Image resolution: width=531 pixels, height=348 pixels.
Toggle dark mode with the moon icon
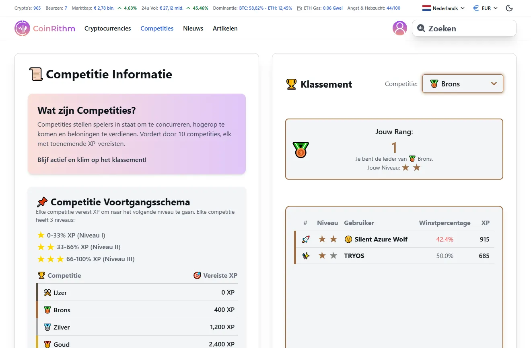509,8
